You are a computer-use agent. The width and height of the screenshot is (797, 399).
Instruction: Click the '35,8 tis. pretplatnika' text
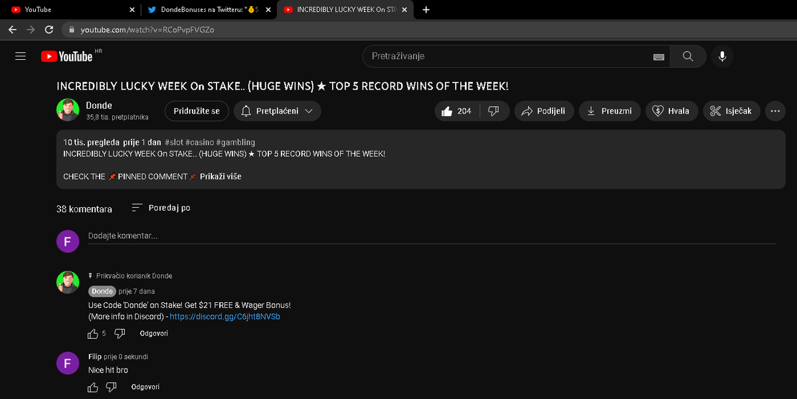118,117
